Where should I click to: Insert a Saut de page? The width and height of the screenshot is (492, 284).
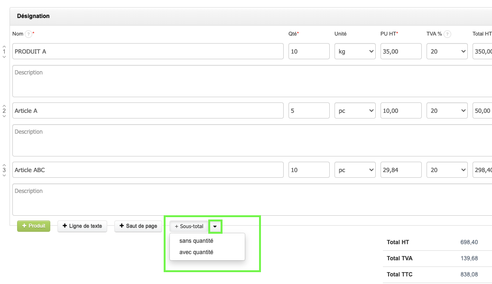138,226
